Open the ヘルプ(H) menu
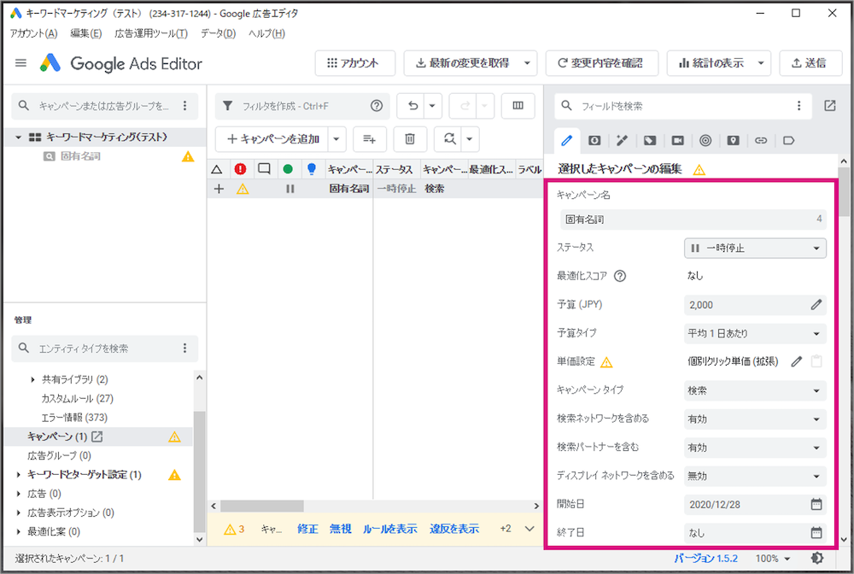 click(x=266, y=34)
